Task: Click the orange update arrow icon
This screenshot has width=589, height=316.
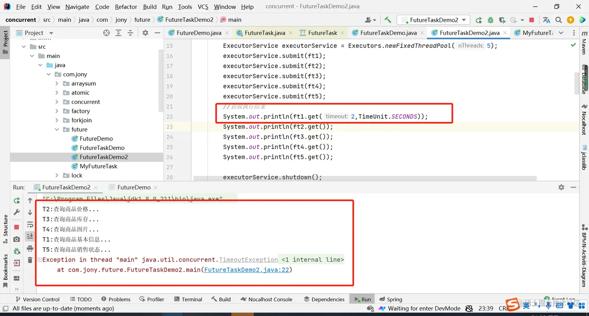Action: click(x=570, y=20)
